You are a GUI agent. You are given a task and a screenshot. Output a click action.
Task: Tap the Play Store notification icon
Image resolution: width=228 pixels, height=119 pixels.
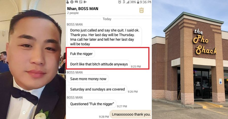point(85,2)
